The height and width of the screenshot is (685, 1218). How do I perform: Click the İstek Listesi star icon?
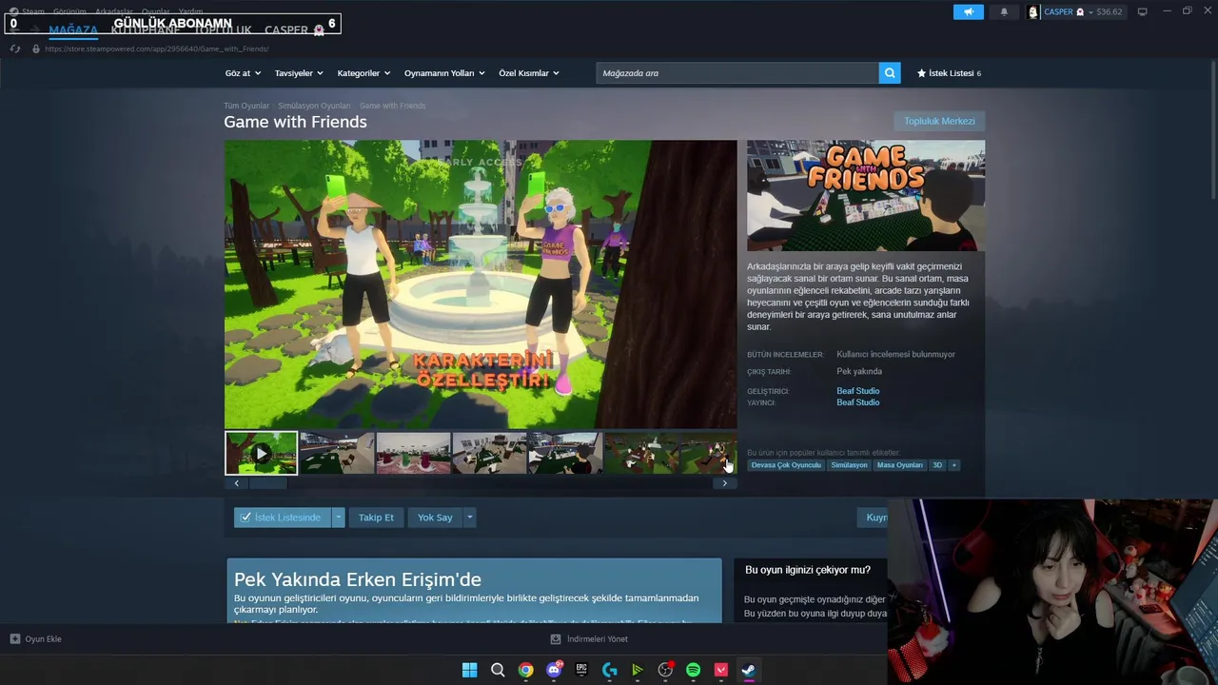point(921,73)
